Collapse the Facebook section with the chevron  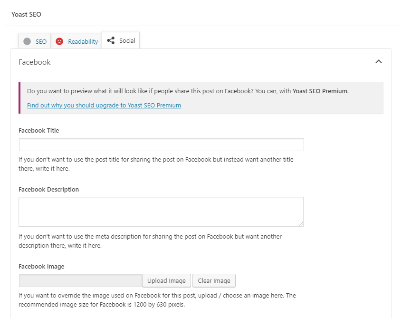click(379, 61)
